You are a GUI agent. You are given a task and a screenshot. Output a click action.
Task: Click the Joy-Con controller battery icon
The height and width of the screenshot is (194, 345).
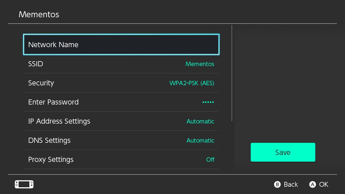[24, 184]
